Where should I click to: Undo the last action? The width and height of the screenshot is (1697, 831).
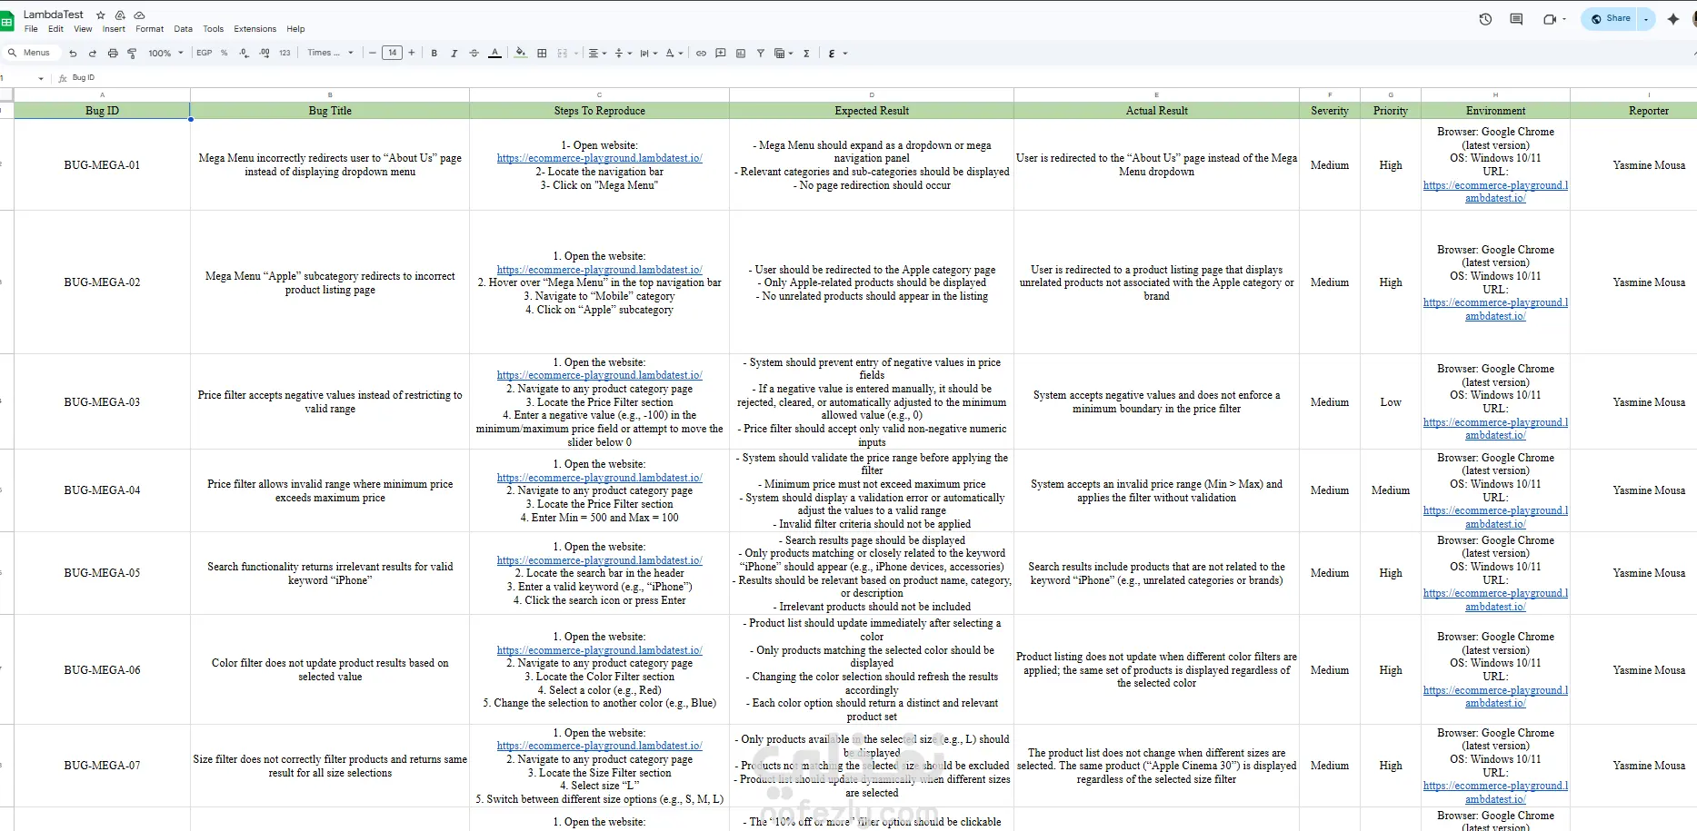pos(73,54)
